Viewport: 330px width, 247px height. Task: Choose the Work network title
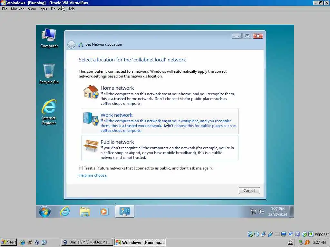click(116, 115)
